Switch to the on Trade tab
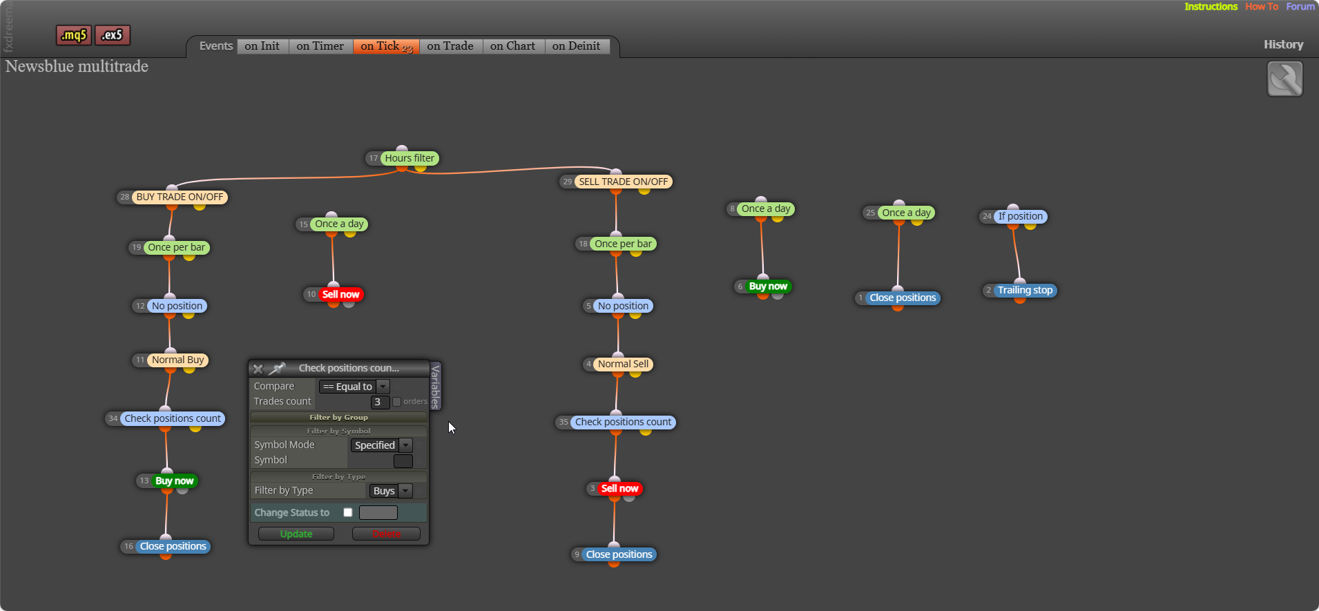 pyautogui.click(x=450, y=46)
